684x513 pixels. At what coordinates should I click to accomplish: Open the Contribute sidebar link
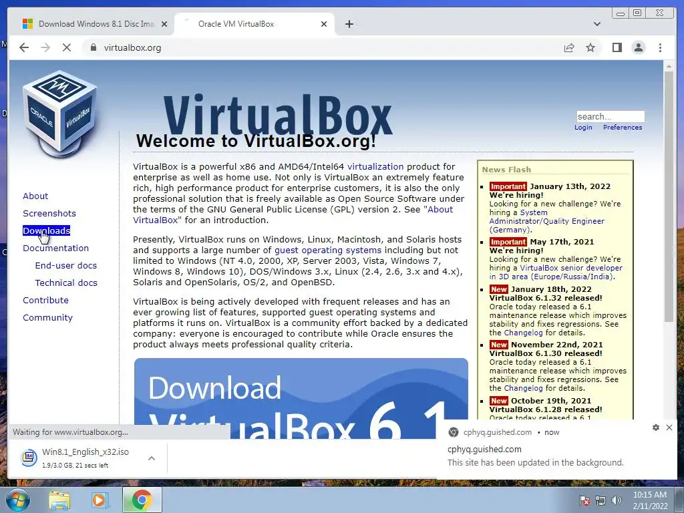tap(46, 300)
